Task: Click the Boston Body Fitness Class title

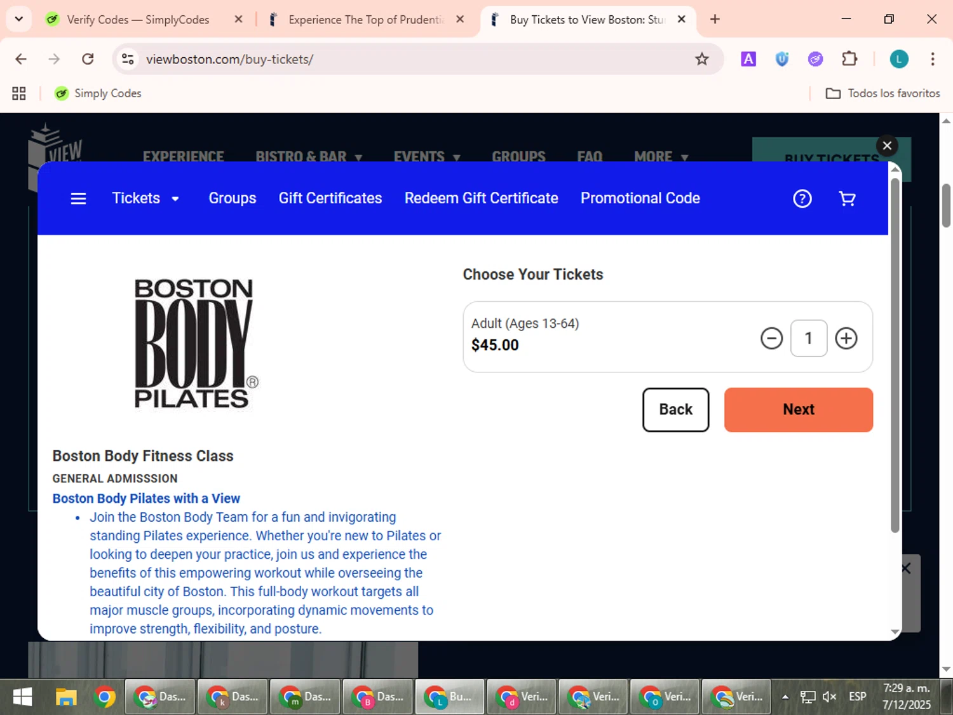Action: click(x=143, y=456)
